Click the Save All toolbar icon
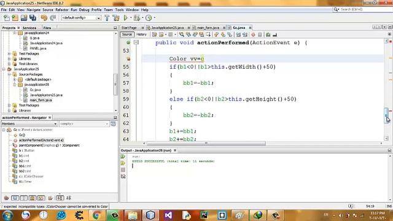This screenshot has height=221, width=393. (x=33, y=18)
